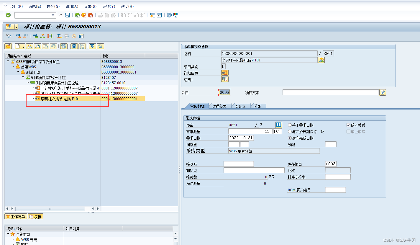Select the 对准完成日期 radio button
This screenshot has height=245, width=420.
(x=290, y=138)
